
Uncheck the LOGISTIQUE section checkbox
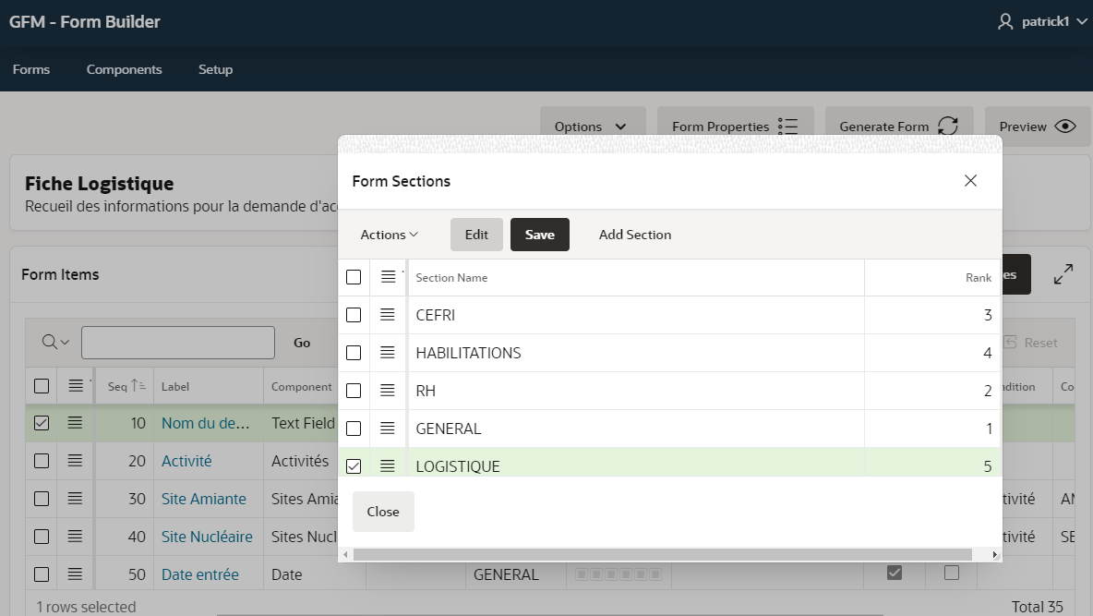pyautogui.click(x=353, y=465)
